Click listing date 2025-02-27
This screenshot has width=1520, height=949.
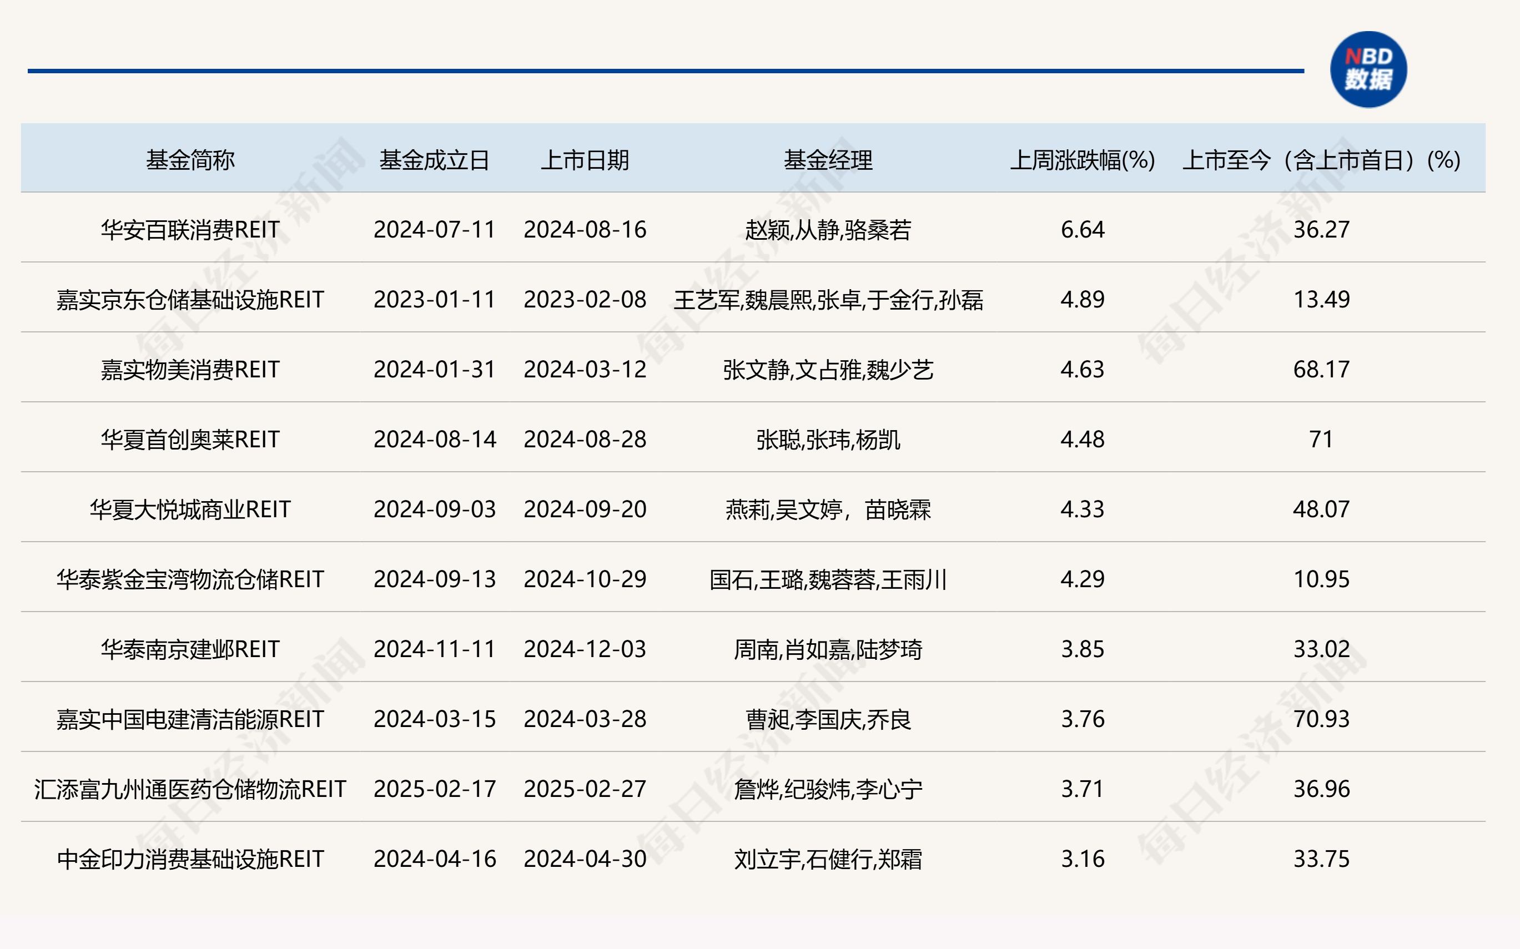pos(585,789)
